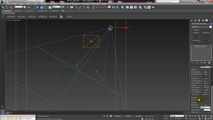Click Use Pivot Point Center icon
This screenshot has height=120, width=213.
click(63, 7)
